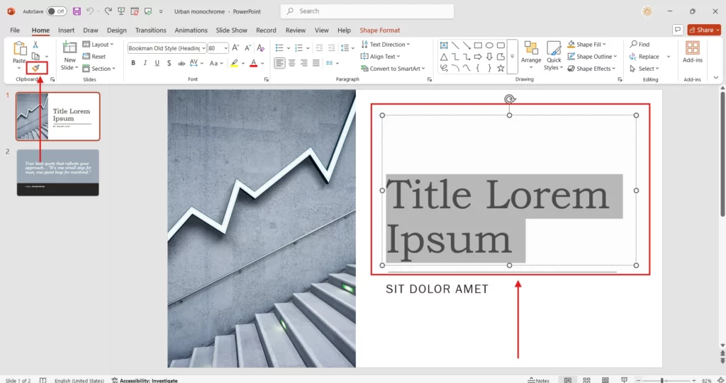Screen dimensions: 726x383
Task: Save the presentation with the floppy icon
Action: pos(77,11)
